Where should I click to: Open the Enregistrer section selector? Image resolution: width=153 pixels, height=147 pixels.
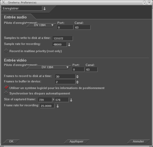(x=22, y=9)
